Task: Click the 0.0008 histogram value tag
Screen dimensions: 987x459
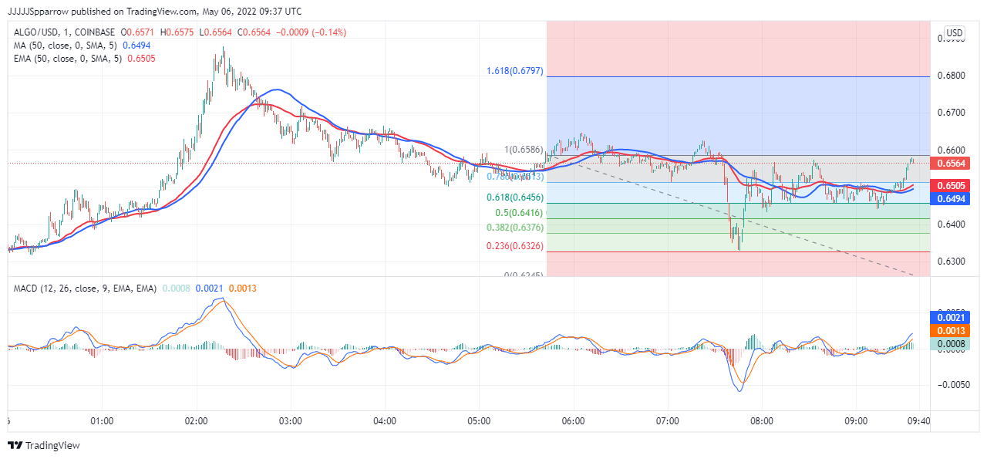Action: (x=950, y=344)
